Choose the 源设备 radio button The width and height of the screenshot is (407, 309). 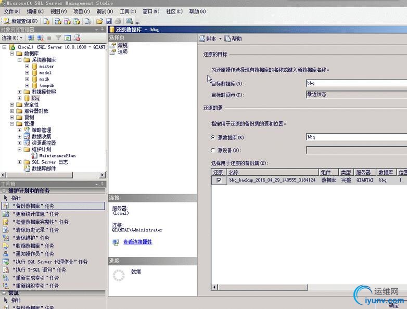click(x=213, y=150)
